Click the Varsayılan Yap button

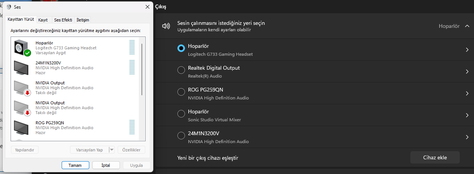click(x=89, y=150)
